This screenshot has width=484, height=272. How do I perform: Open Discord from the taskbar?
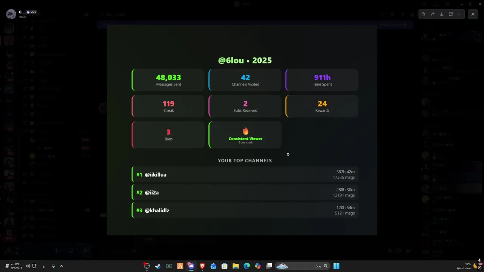point(191,266)
